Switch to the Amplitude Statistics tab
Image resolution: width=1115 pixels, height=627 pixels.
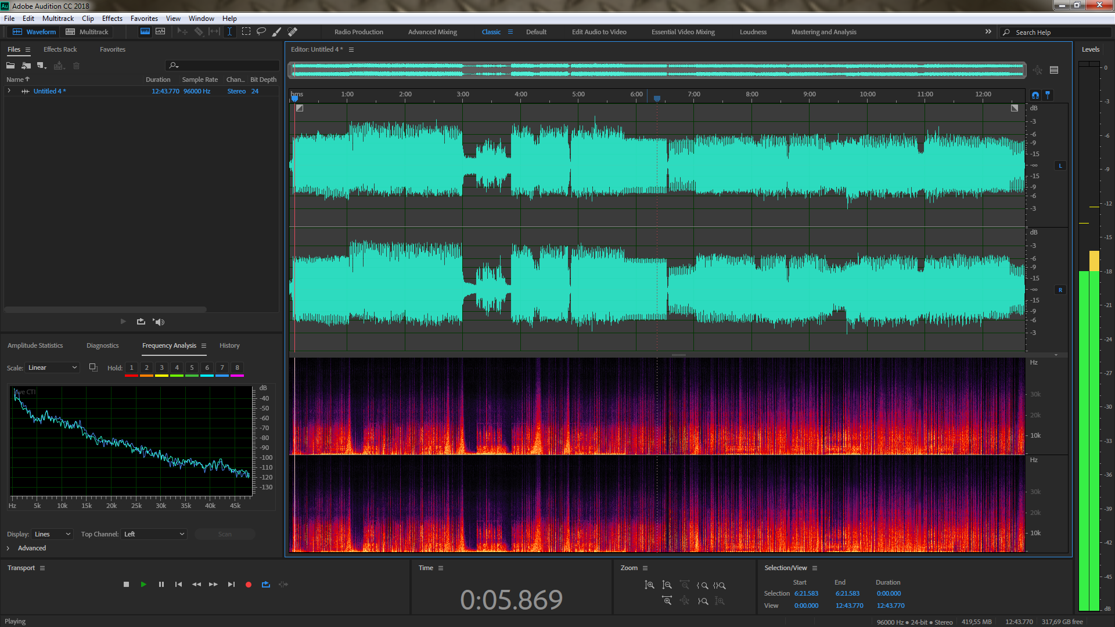(35, 345)
